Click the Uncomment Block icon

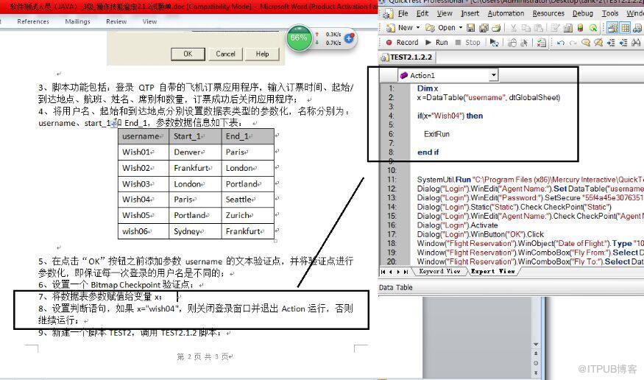[x=598, y=42]
